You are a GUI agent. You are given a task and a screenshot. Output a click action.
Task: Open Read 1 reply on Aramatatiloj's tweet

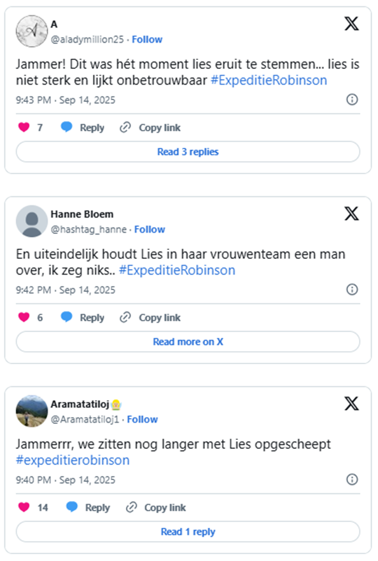tap(188, 532)
